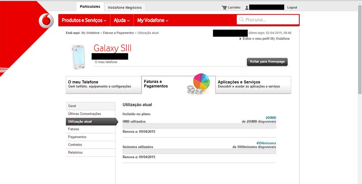
Task: Select the Particulares tab
Action: pyautogui.click(x=90, y=7)
